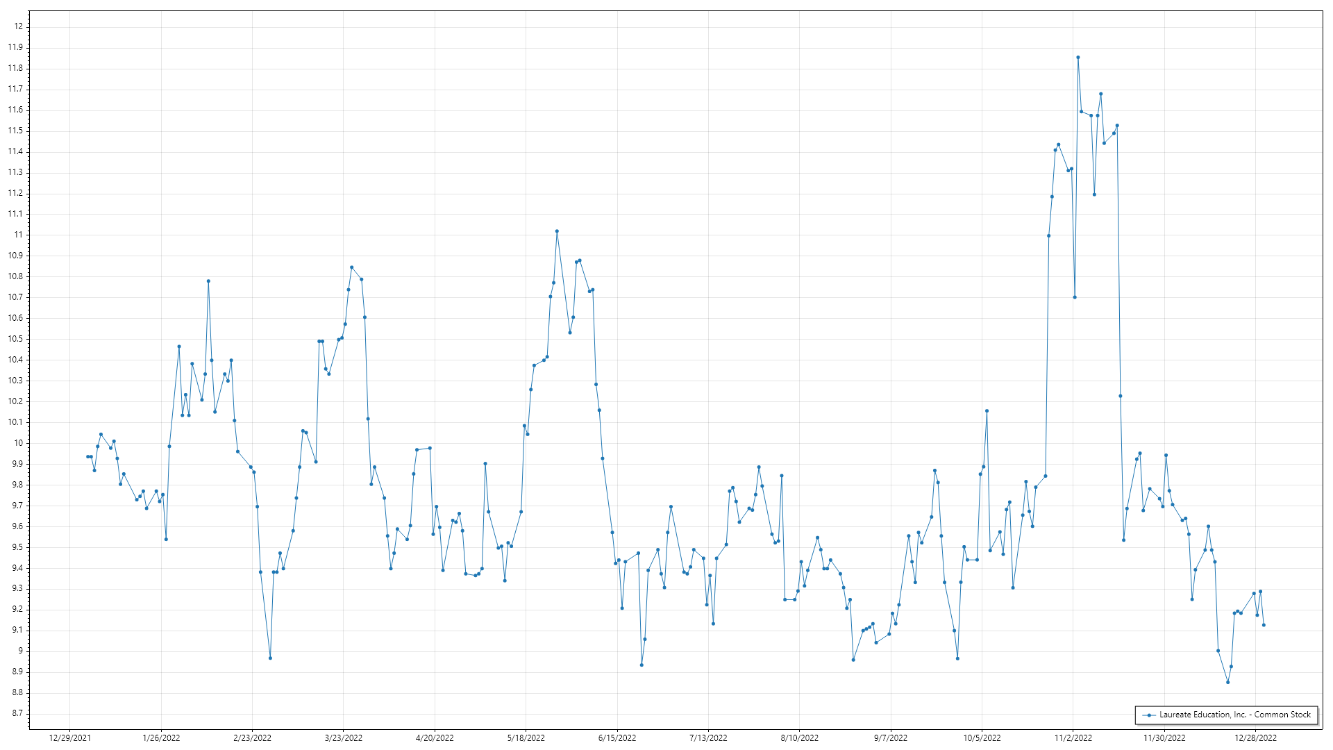Click the March peak point near 10.85
Screen dimensions: 1333x750
pyautogui.click(x=351, y=267)
